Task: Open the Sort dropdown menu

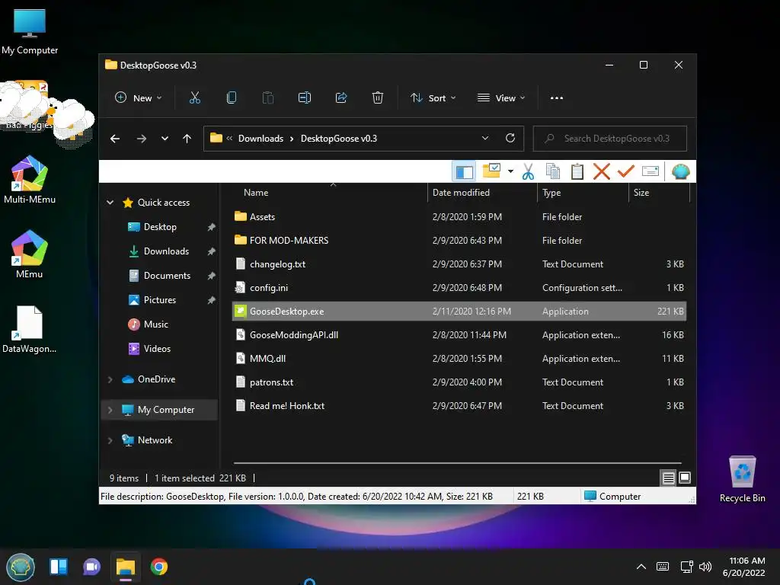Action: tap(433, 98)
